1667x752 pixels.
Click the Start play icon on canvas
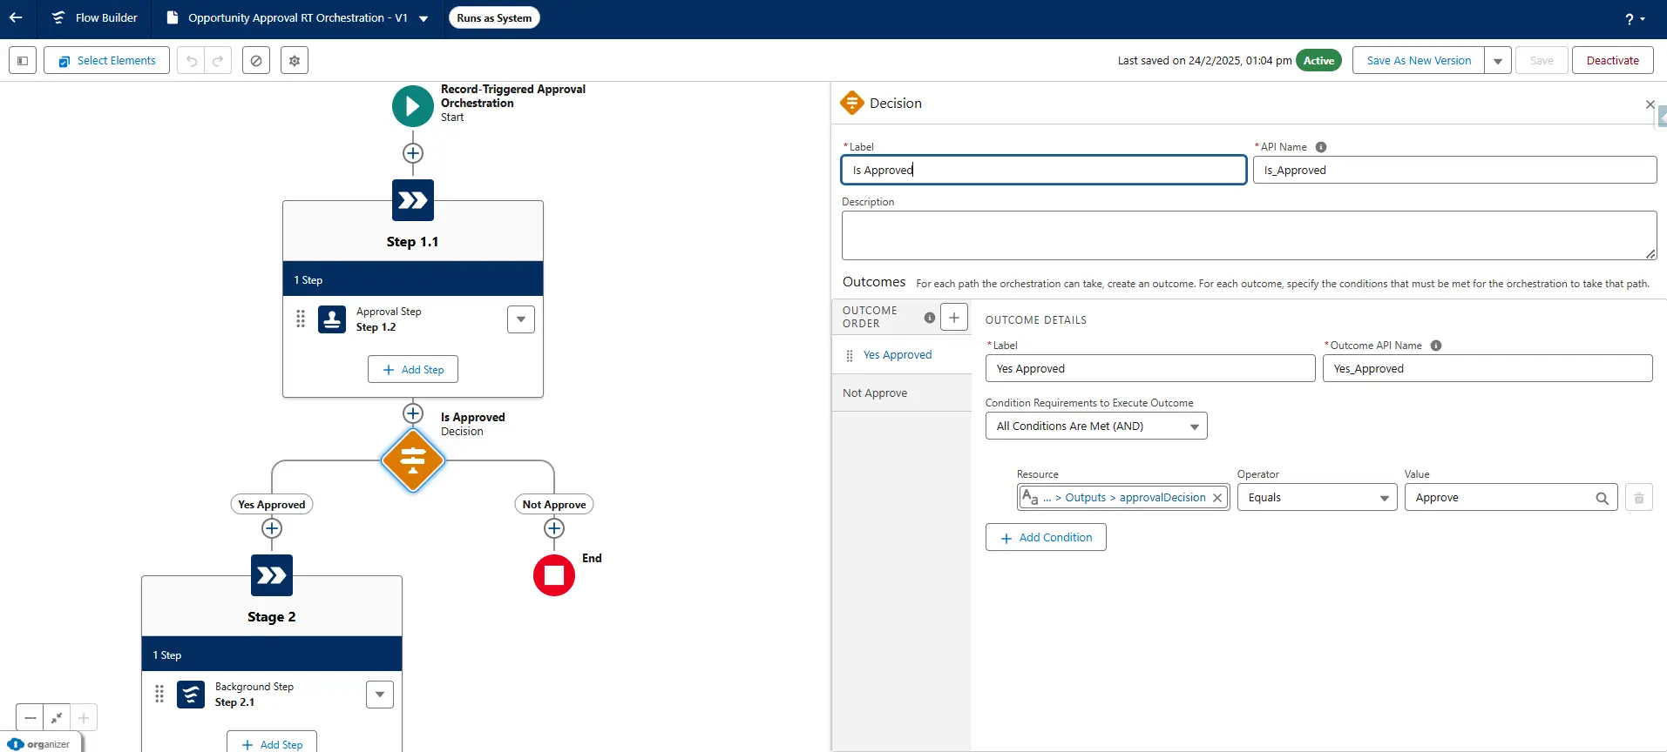click(x=413, y=106)
